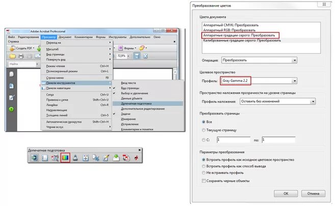Select Режим чтения menu entry

[x=76, y=66]
